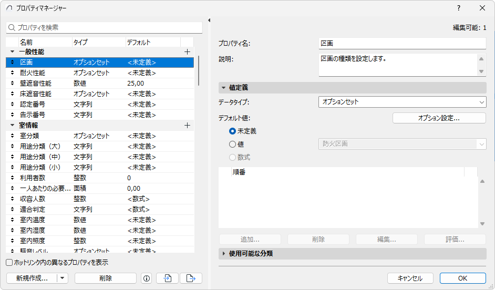Click the デフォルト column header
Image resolution: width=495 pixels, height=290 pixels.
[x=153, y=42]
